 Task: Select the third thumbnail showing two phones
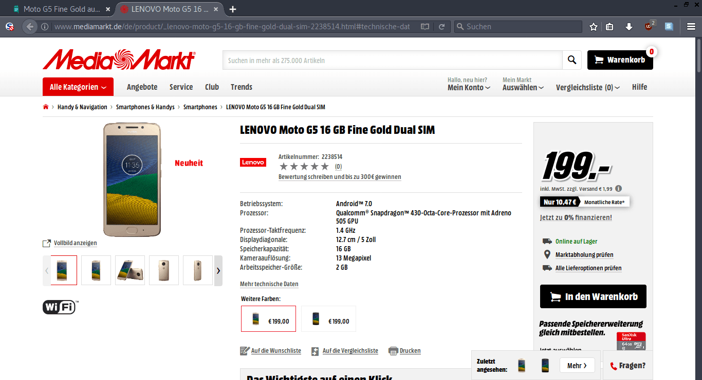click(130, 270)
